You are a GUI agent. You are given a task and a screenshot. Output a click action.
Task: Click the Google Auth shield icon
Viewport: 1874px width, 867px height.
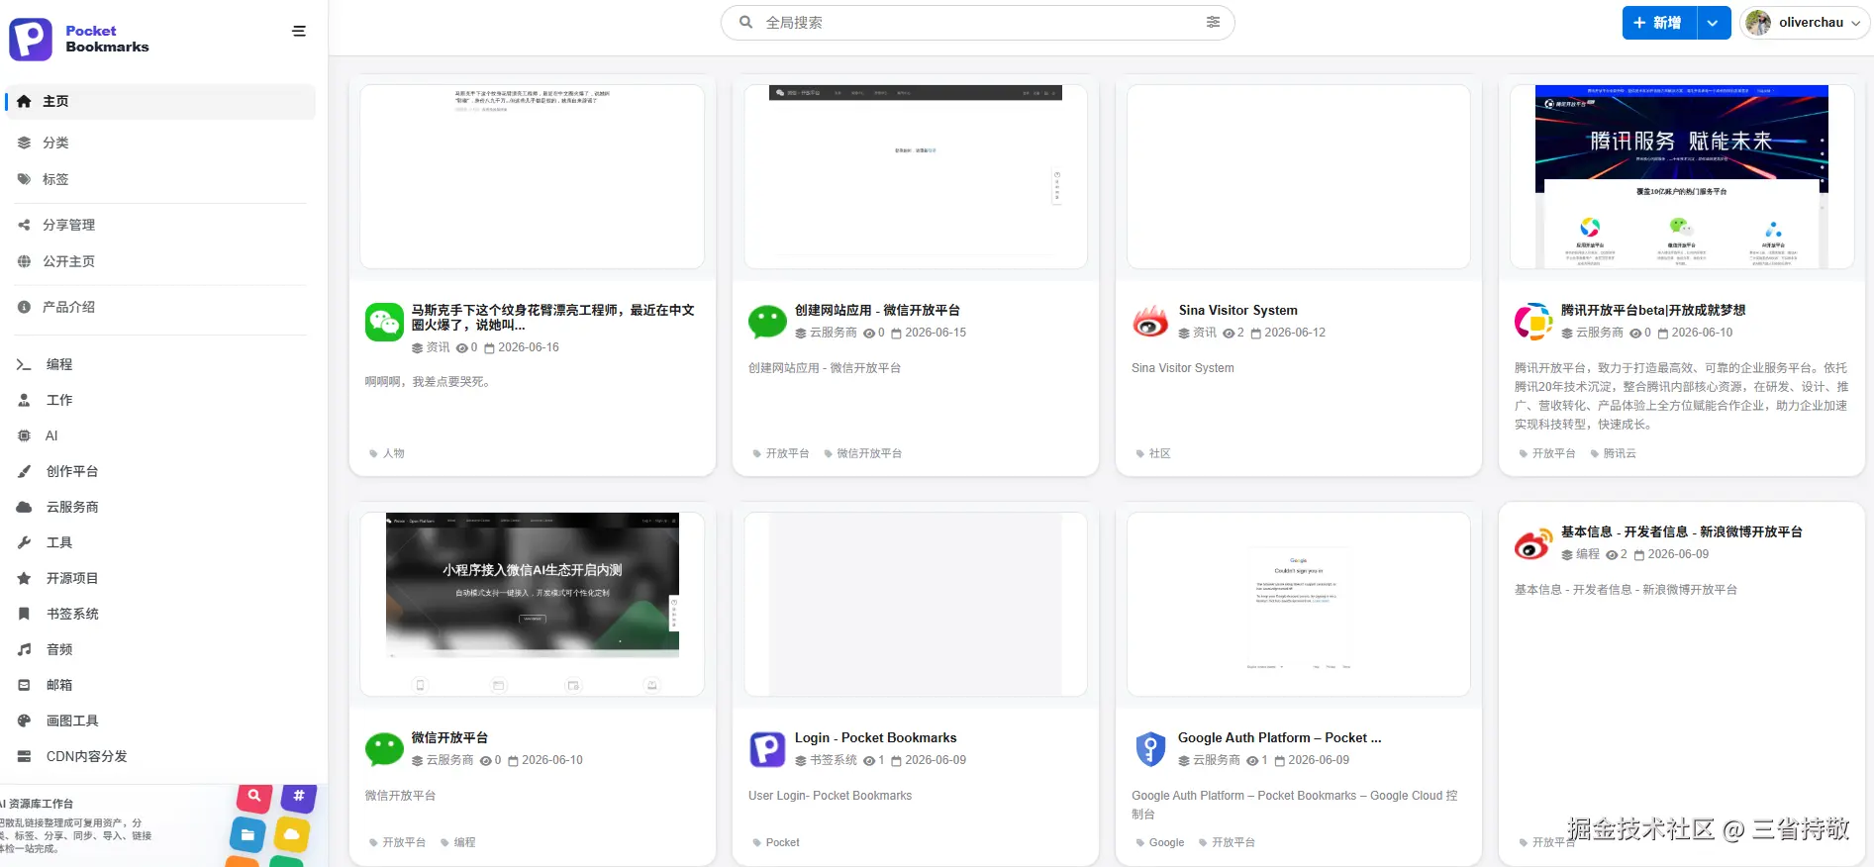[1150, 749]
